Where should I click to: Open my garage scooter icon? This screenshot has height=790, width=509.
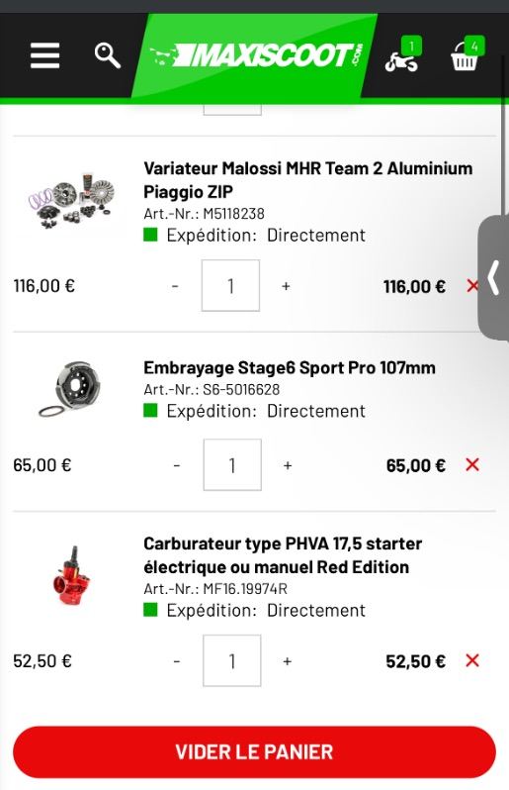[x=404, y=55]
